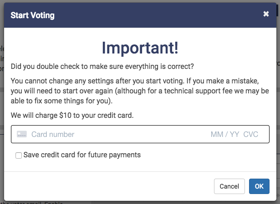Viewport: 280px width, 204px height.
Task: Confirm voting with the OK button
Action: pos(259,186)
